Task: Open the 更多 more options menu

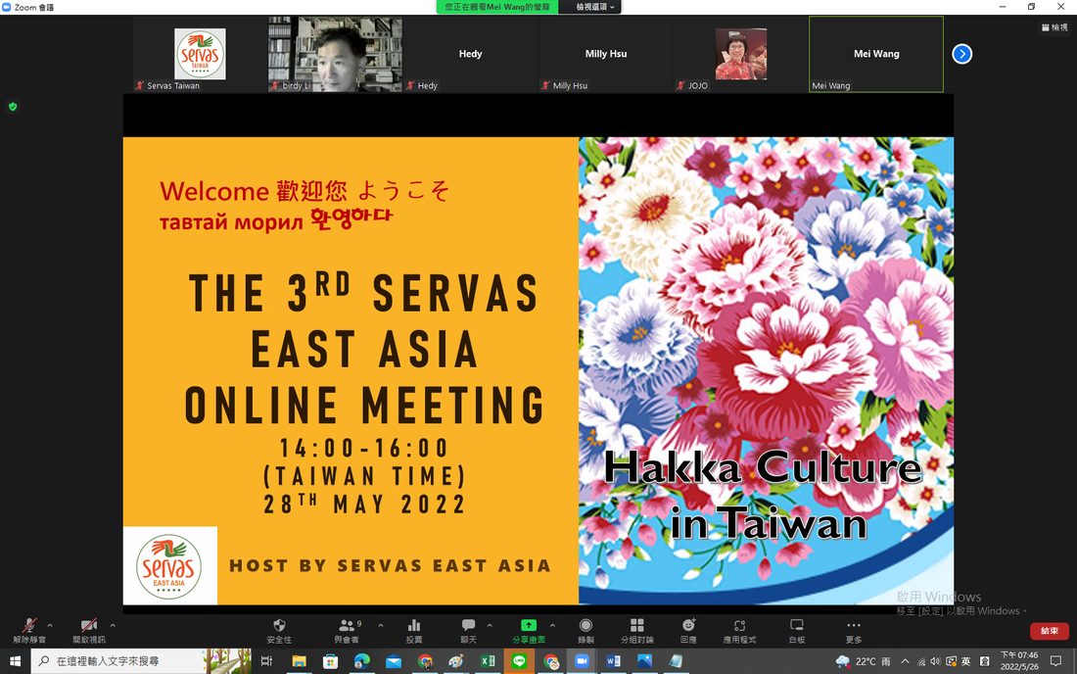Action: point(854,630)
